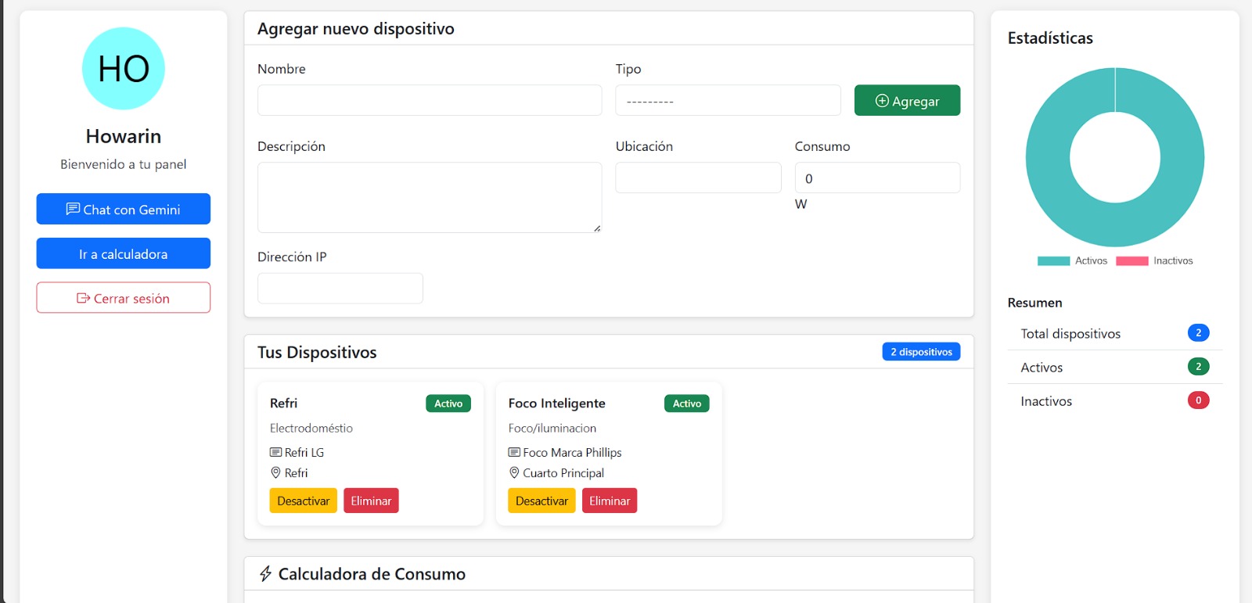The image size is (1252, 603).
Task: Click the Electrodoméstio type label
Action: [311, 428]
